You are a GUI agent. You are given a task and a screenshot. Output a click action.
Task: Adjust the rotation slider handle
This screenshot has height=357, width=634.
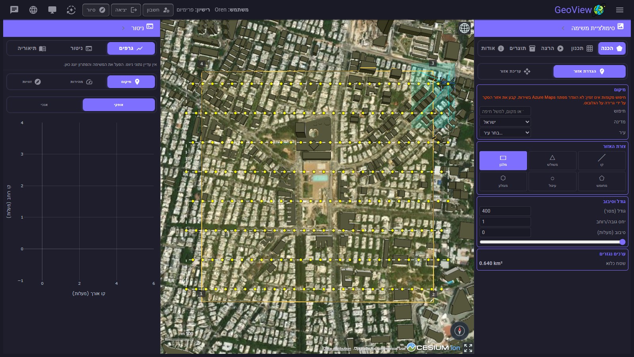click(x=623, y=242)
